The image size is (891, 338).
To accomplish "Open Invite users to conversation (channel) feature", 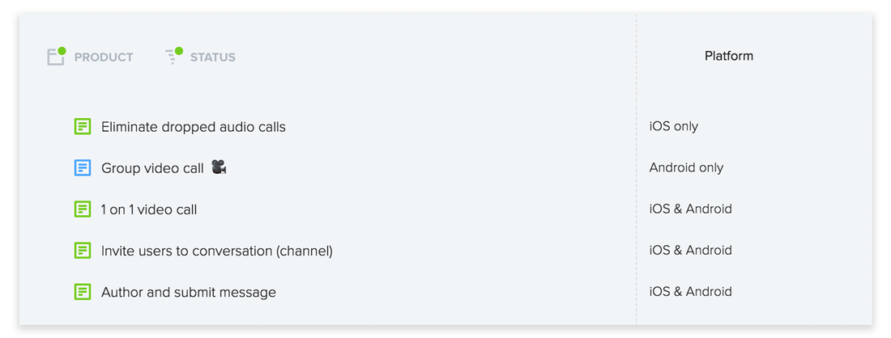I will (217, 251).
